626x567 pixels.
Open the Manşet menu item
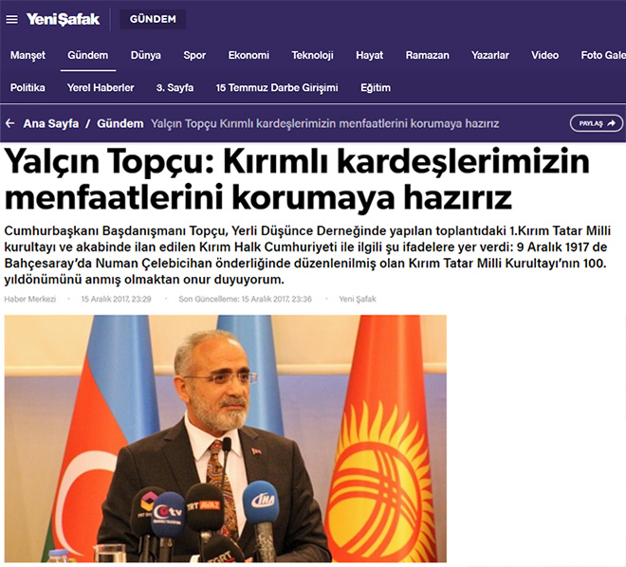(28, 55)
